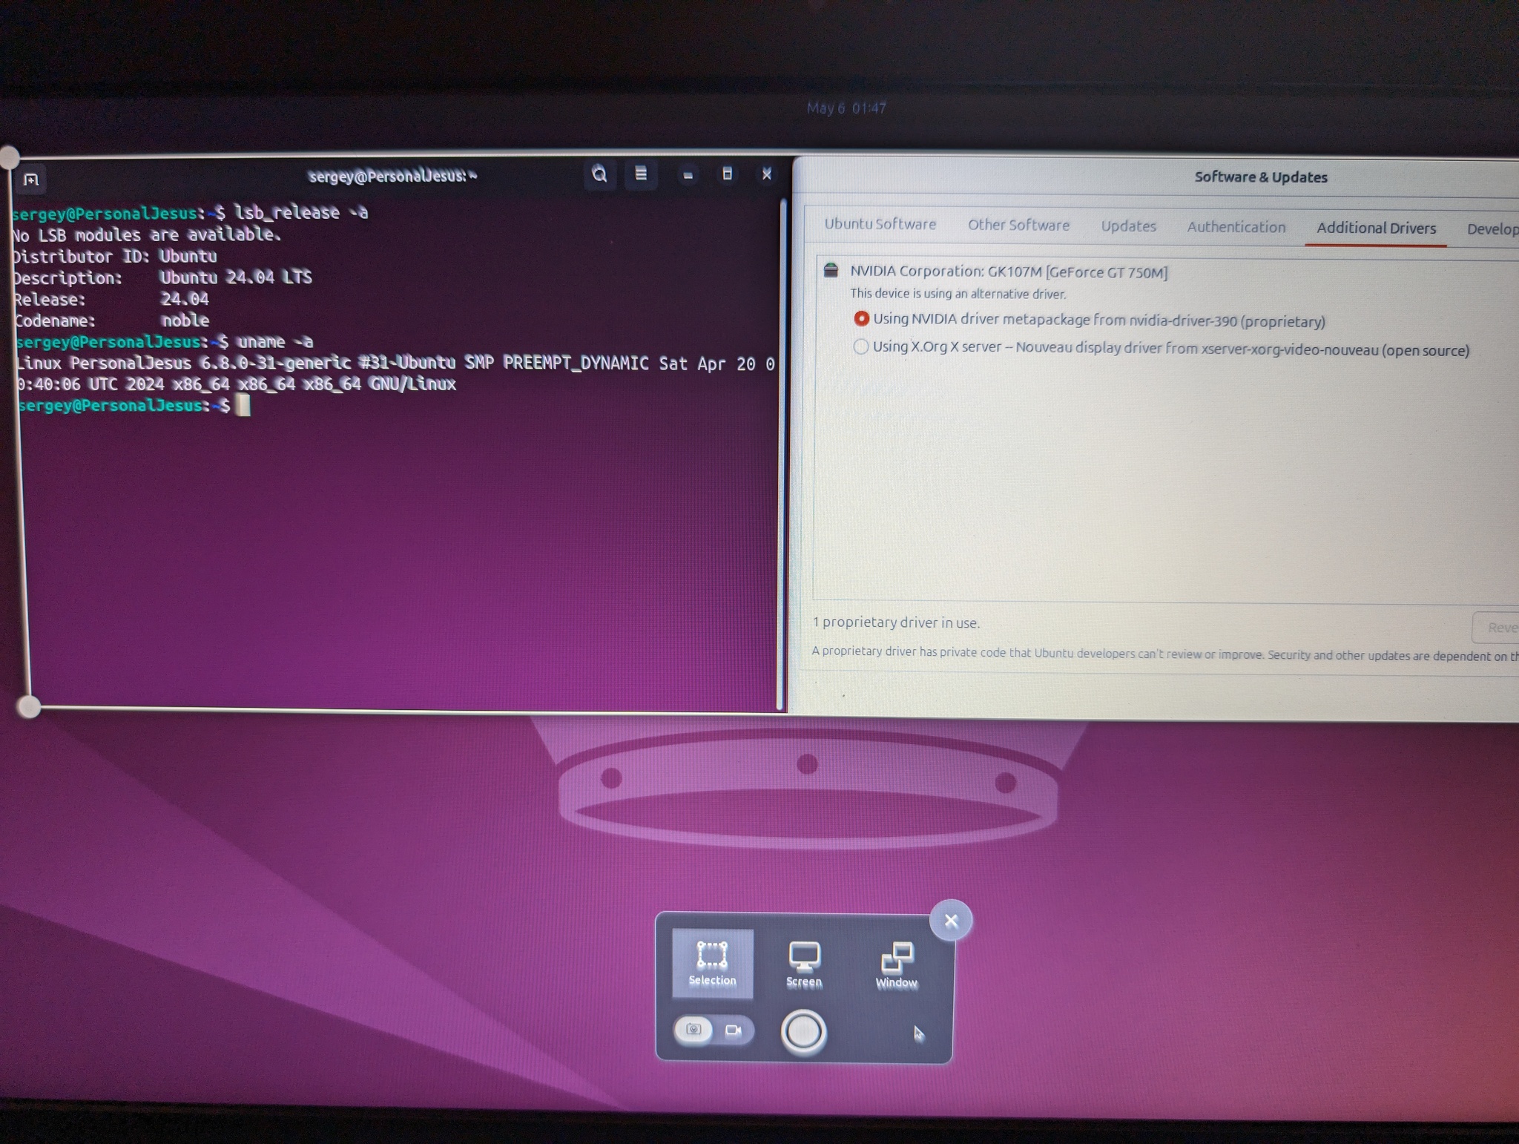The width and height of the screenshot is (1519, 1144).
Task: Switch to the screen recording video icon
Action: coord(733,1030)
